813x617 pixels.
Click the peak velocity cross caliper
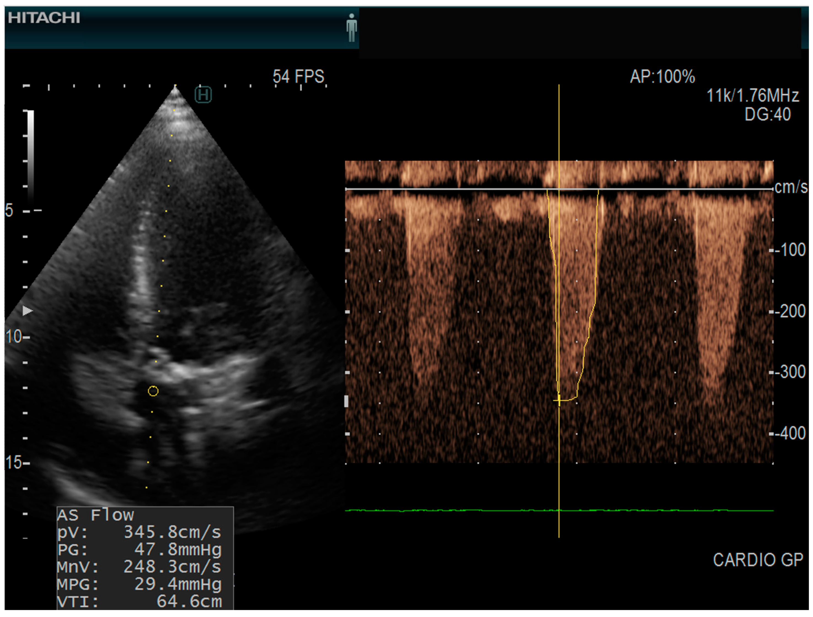559,400
